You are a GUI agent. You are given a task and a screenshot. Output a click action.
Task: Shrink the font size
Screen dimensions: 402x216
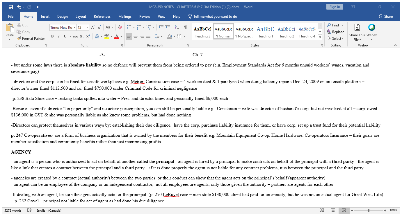click(x=99, y=28)
